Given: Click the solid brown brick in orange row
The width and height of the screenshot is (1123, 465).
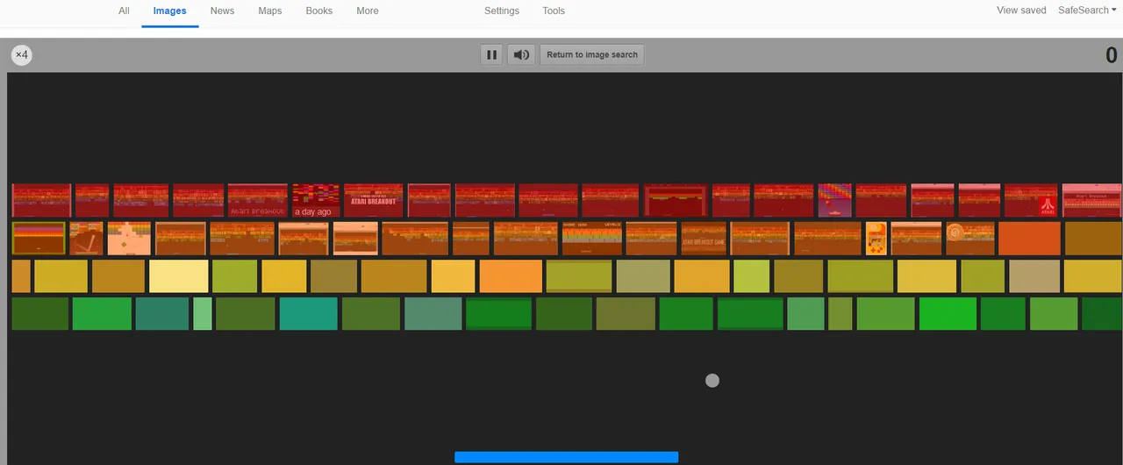Looking at the screenshot, I should tap(1093, 239).
